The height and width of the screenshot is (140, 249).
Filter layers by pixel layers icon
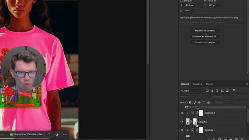coord(207,91)
